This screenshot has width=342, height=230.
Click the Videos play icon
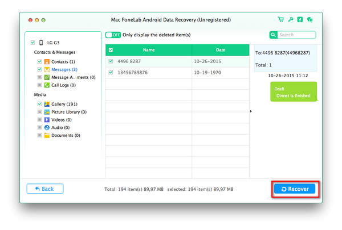47,120
